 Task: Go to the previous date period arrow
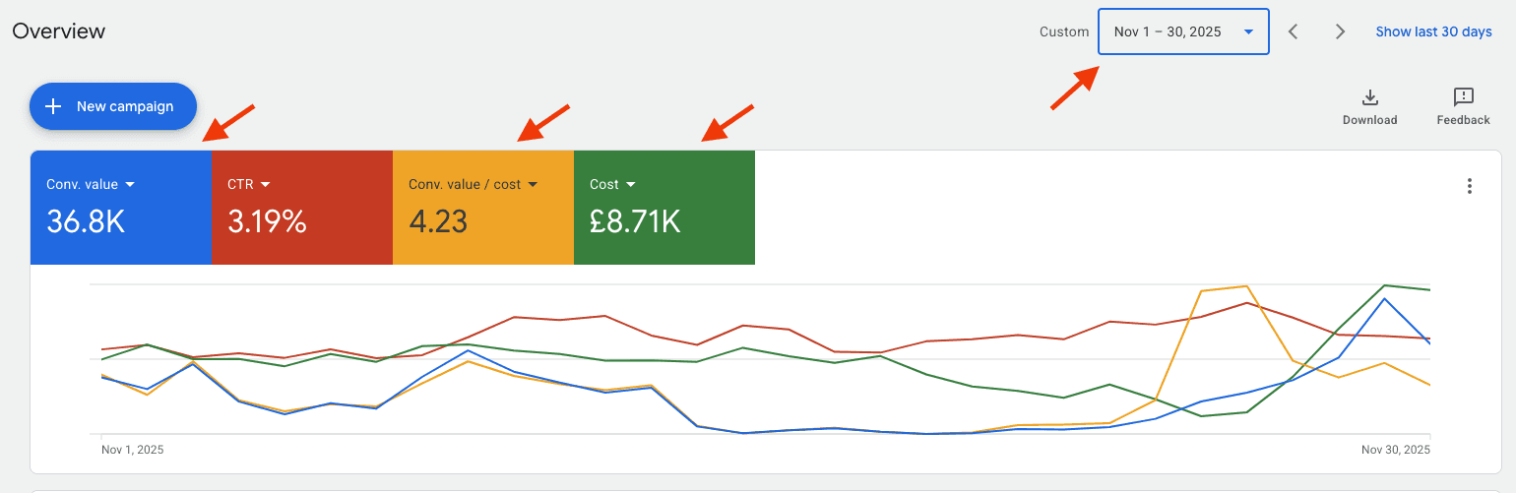[x=1294, y=31]
